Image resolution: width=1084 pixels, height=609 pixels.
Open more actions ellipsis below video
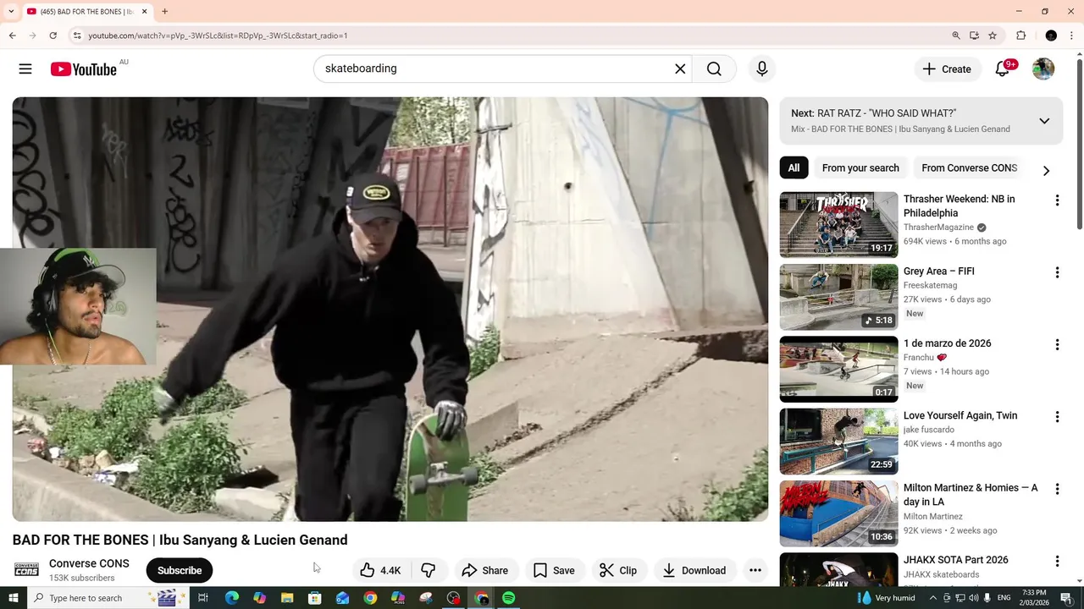755,570
